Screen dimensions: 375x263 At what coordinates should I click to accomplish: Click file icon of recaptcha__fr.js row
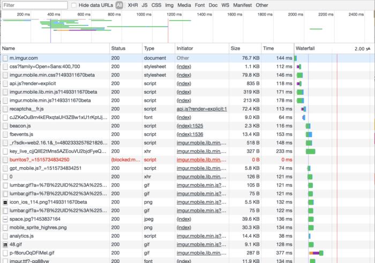[5, 109]
